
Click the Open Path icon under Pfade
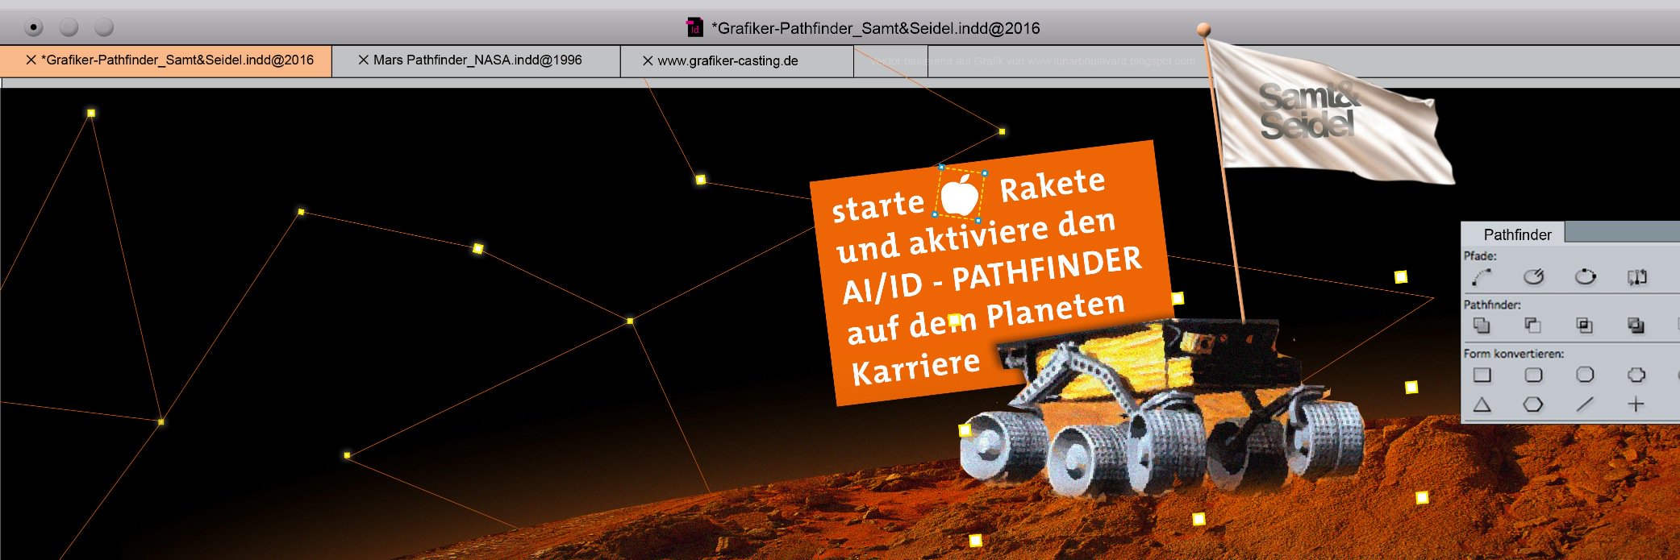point(1533,277)
